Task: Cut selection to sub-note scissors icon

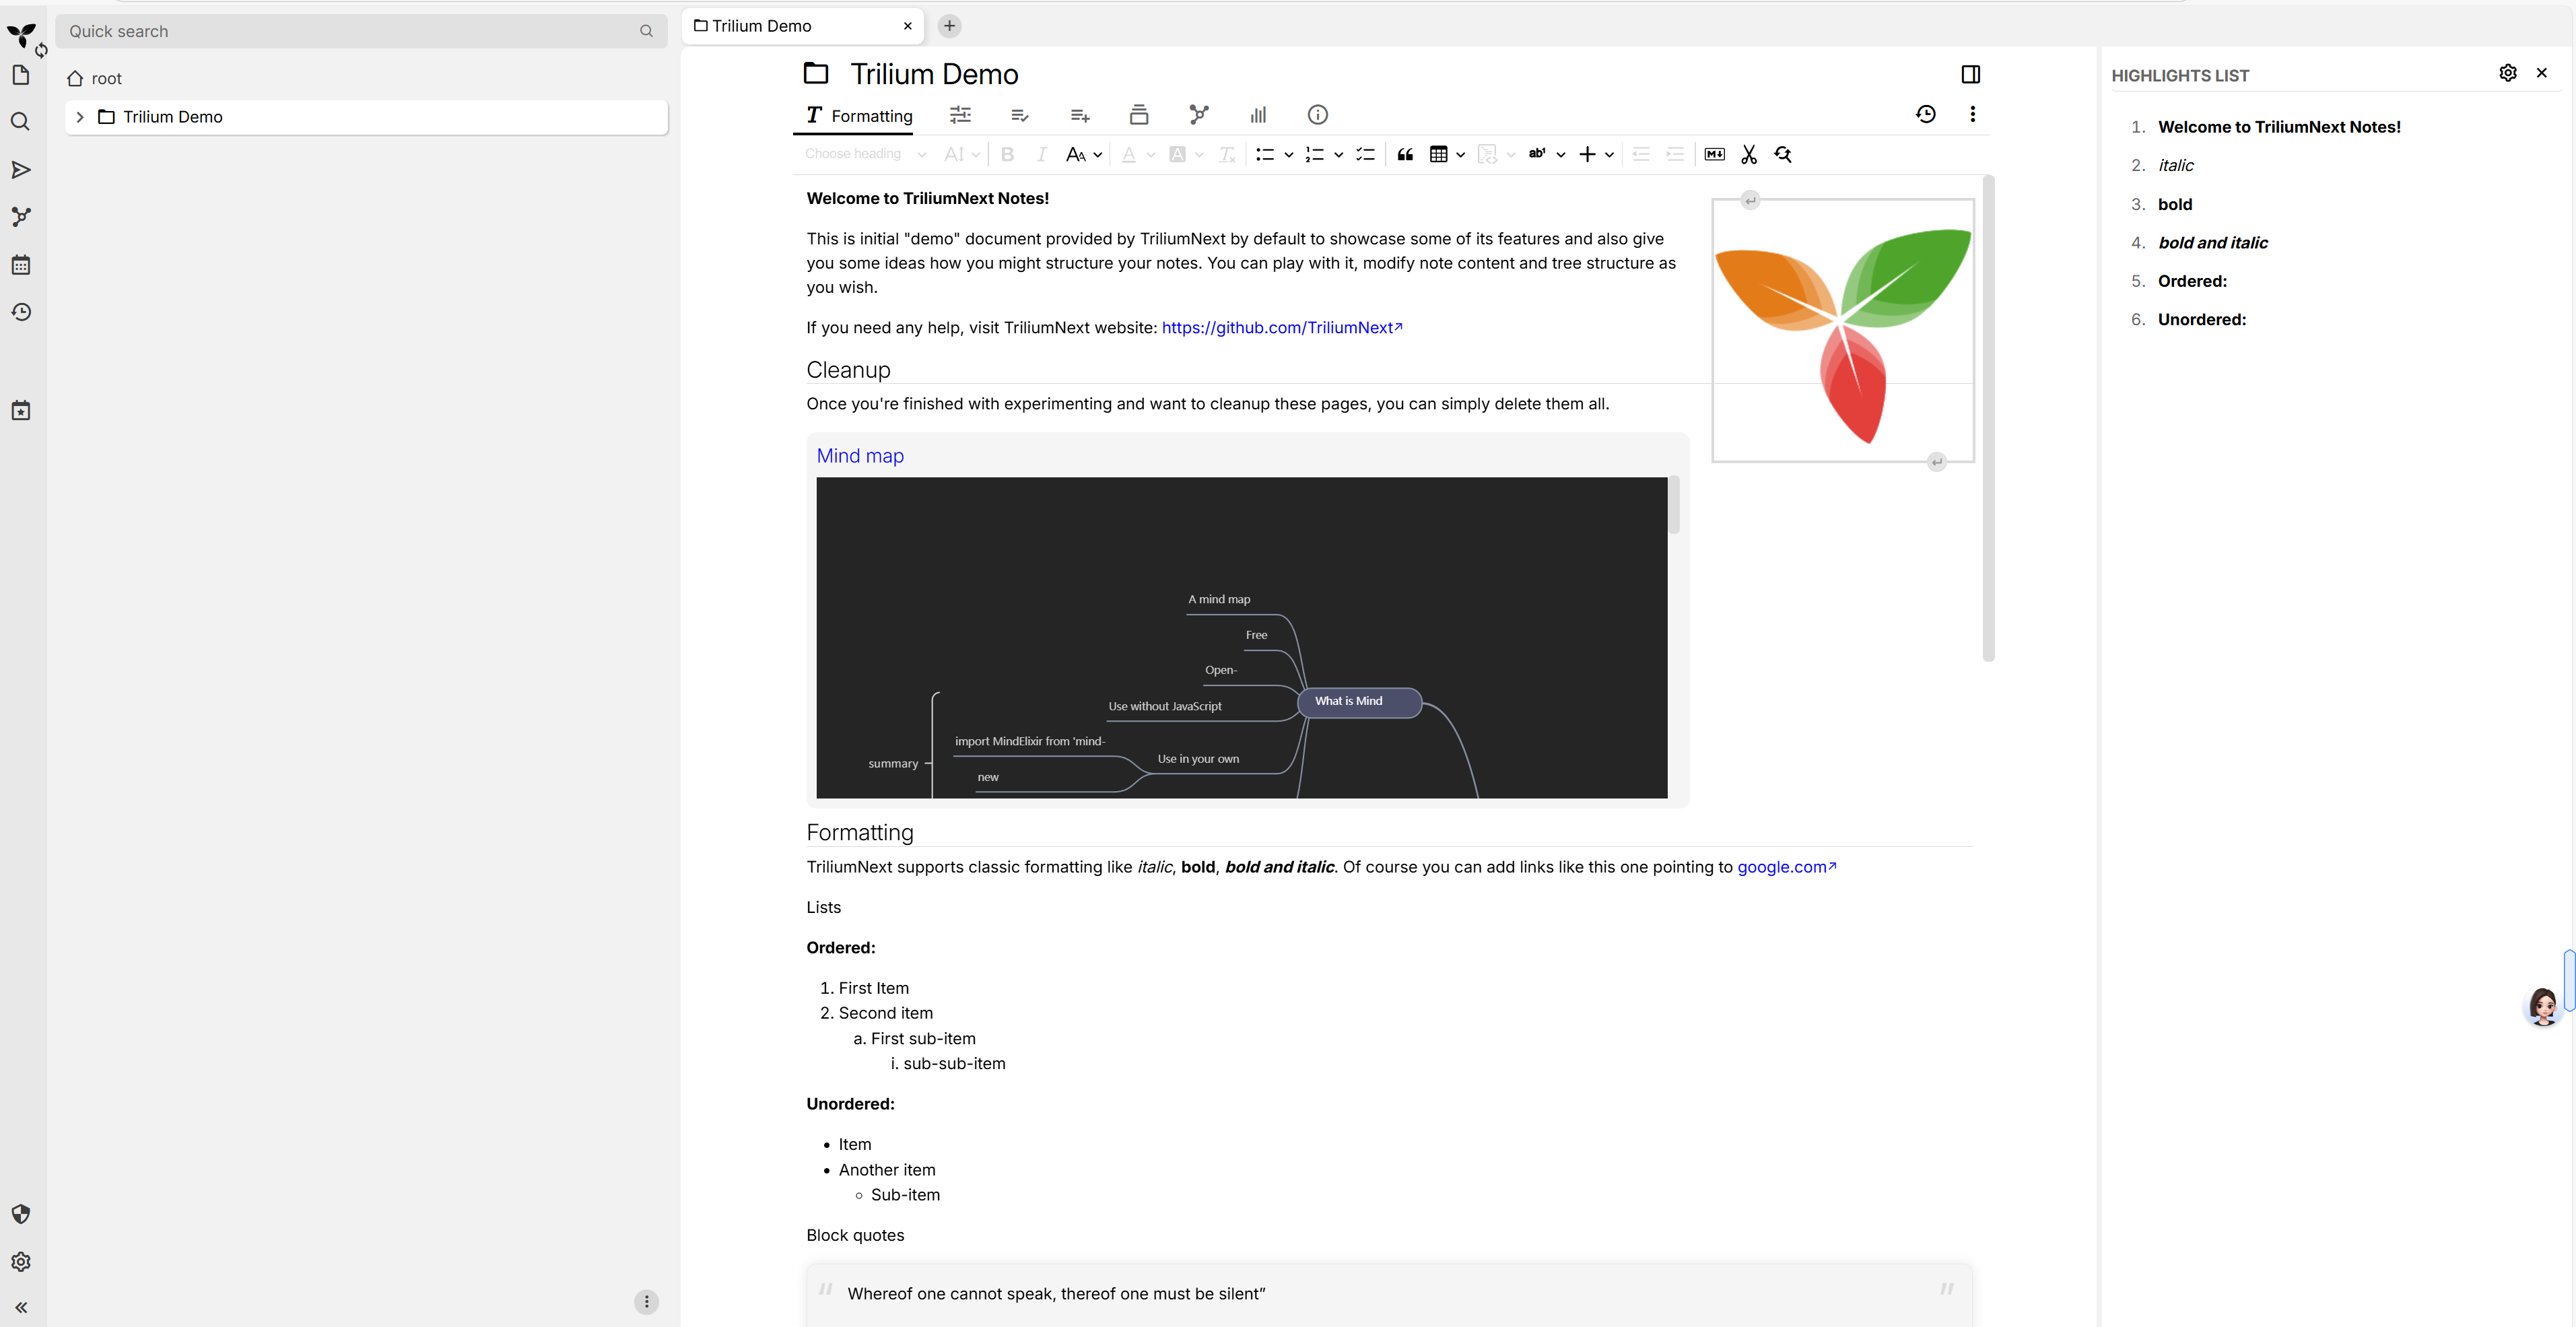Action: pyautogui.click(x=1749, y=154)
